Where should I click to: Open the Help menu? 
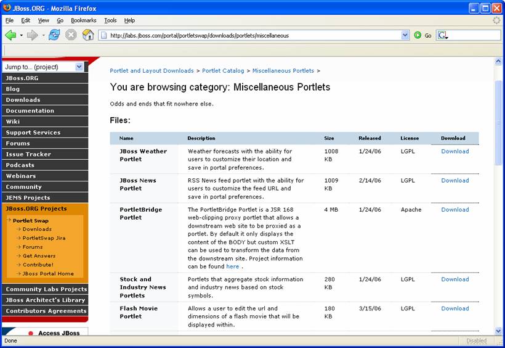point(129,20)
